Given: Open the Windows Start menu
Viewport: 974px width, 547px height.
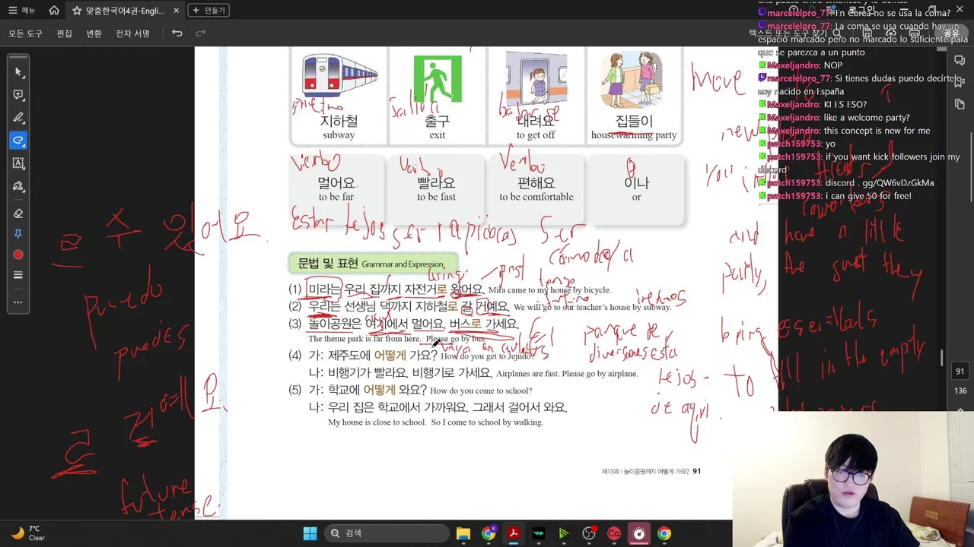Looking at the screenshot, I should (310, 533).
